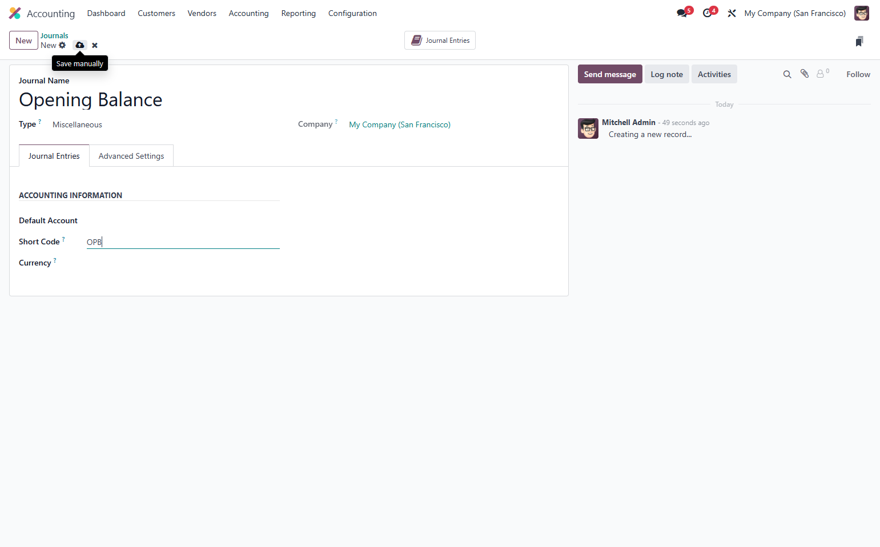Save the record manually with cloud icon

point(80,45)
